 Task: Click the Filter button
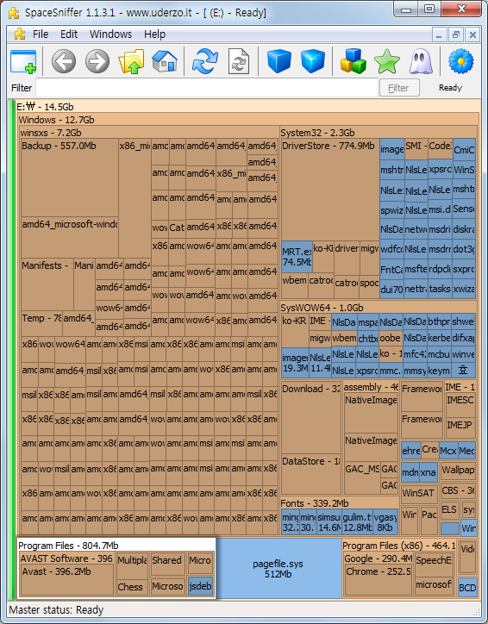(399, 88)
